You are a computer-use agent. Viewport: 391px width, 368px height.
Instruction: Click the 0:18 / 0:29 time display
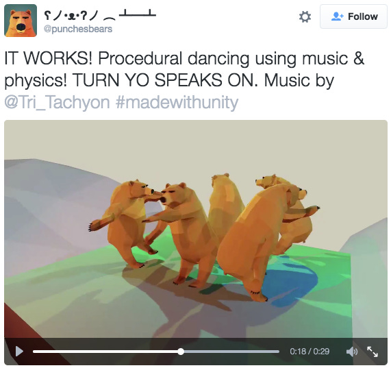click(310, 352)
